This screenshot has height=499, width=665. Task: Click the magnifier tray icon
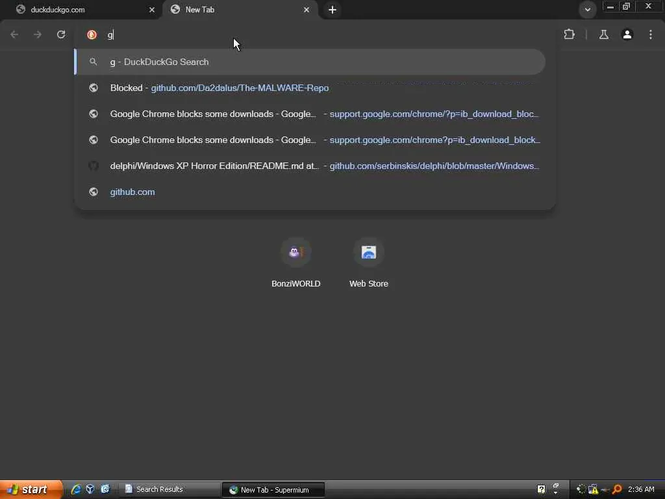[617, 489]
